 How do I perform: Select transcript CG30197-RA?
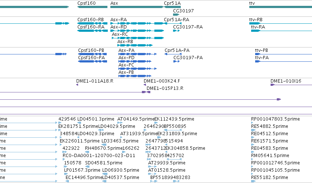click(188, 27)
